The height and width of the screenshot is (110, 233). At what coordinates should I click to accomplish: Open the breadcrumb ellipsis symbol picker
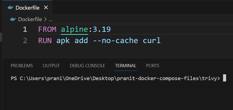pos(50,19)
